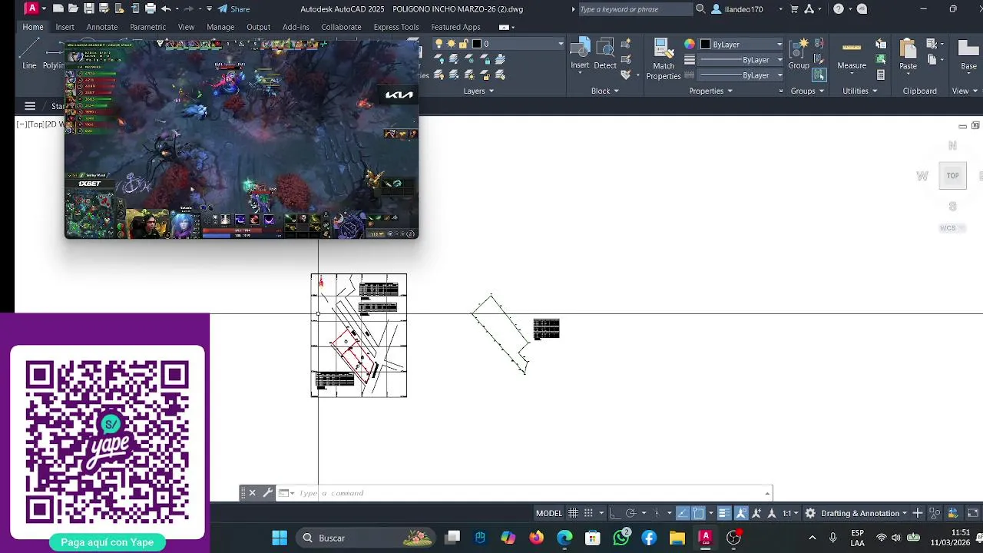
Task: Switch to the Annotate ribbon tab
Action: pyautogui.click(x=102, y=27)
